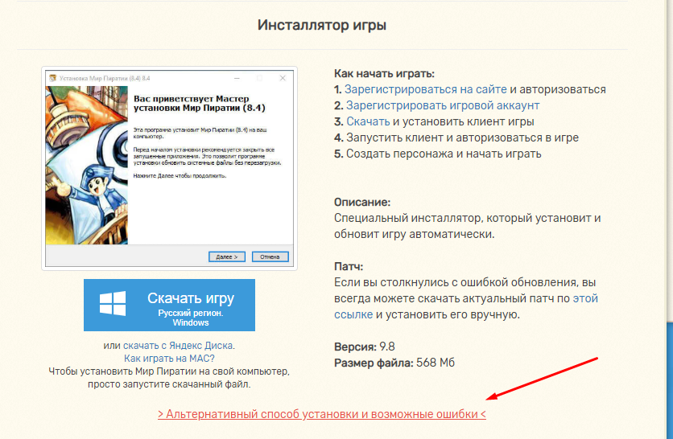This screenshot has height=439, width=673.
Task: Click the installer minimize icon
Action: 237,78
